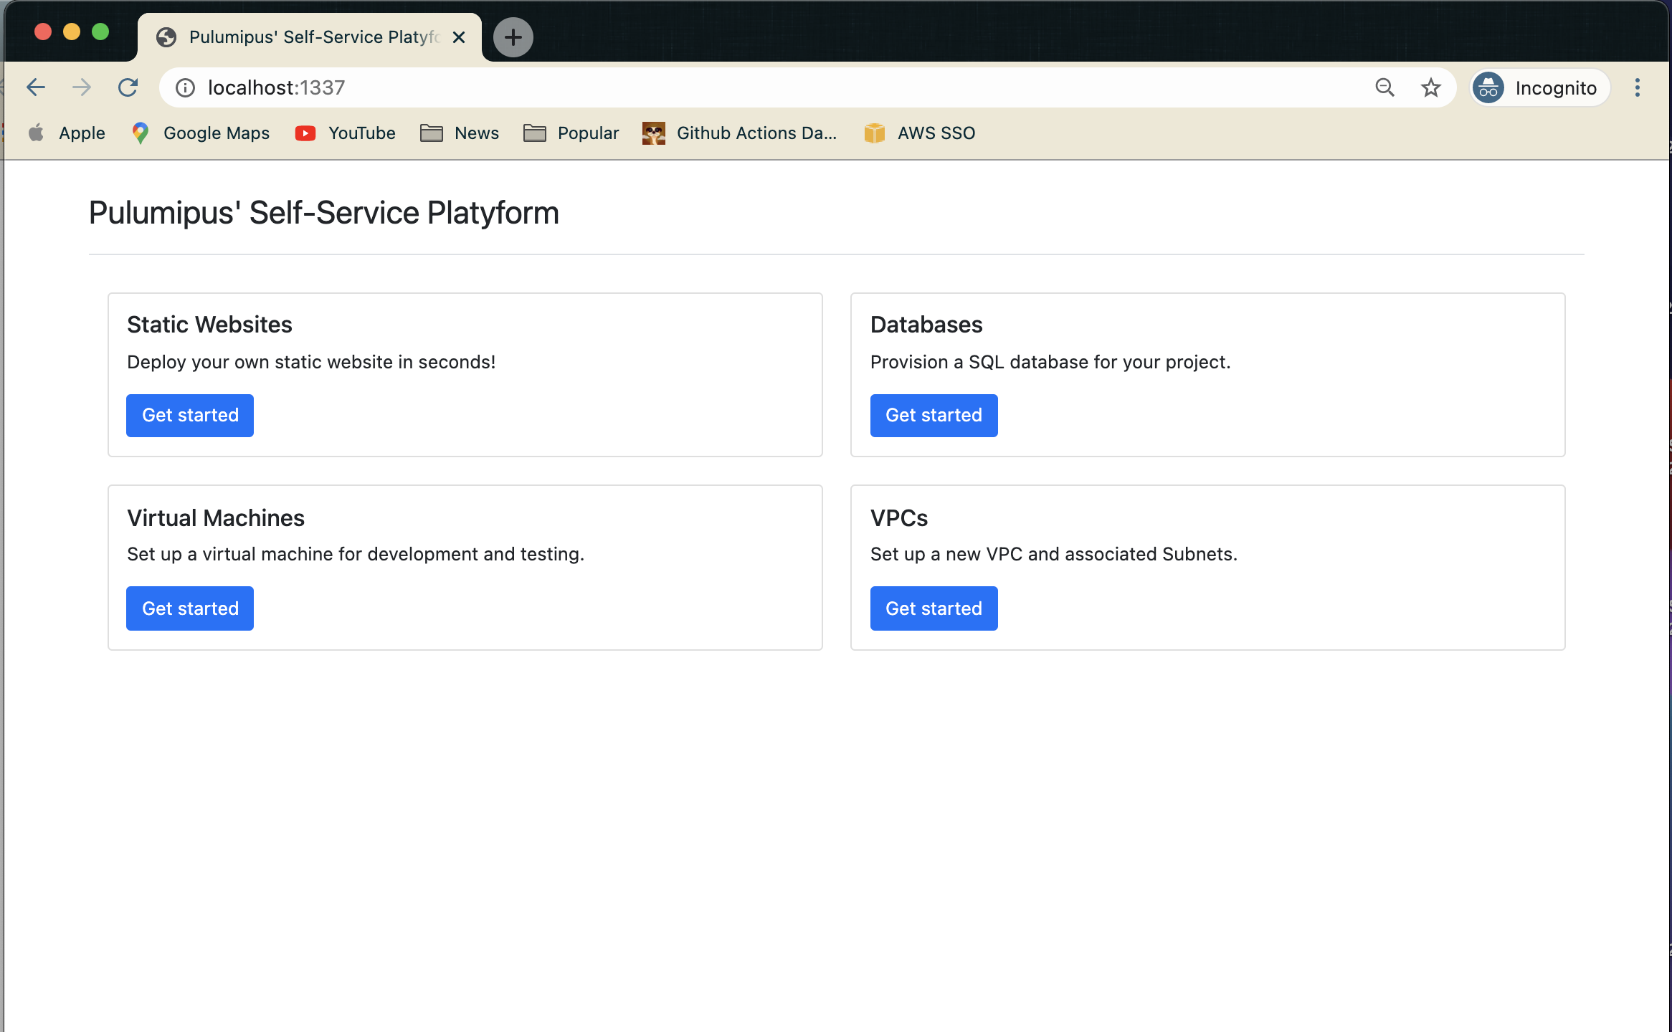Screen dimensions: 1672x1032
Task: Click the zoom magnifier icon in the address bar
Action: pos(1384,87)
